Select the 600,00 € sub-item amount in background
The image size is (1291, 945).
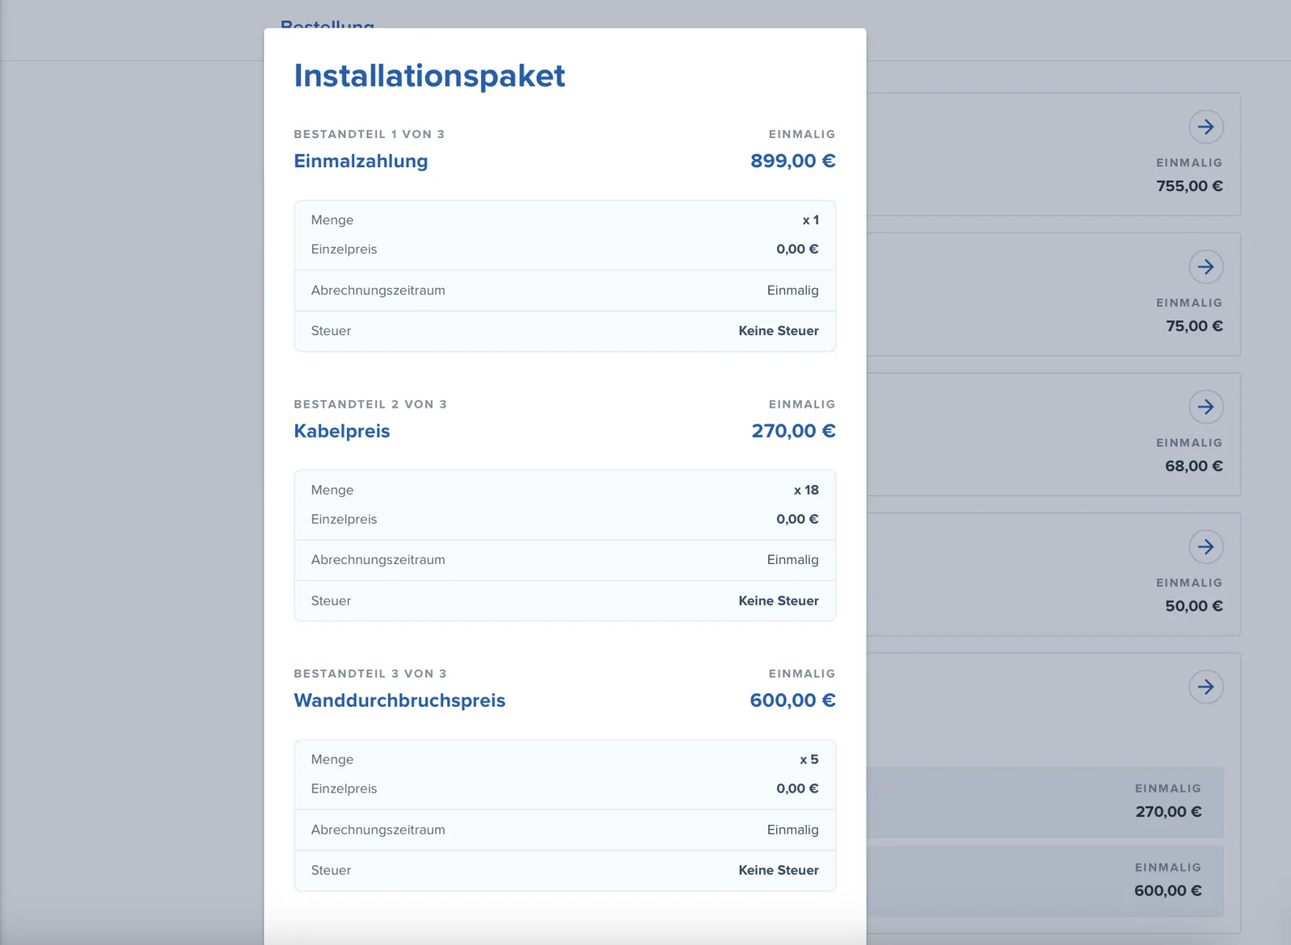[x=1168, y=892]
